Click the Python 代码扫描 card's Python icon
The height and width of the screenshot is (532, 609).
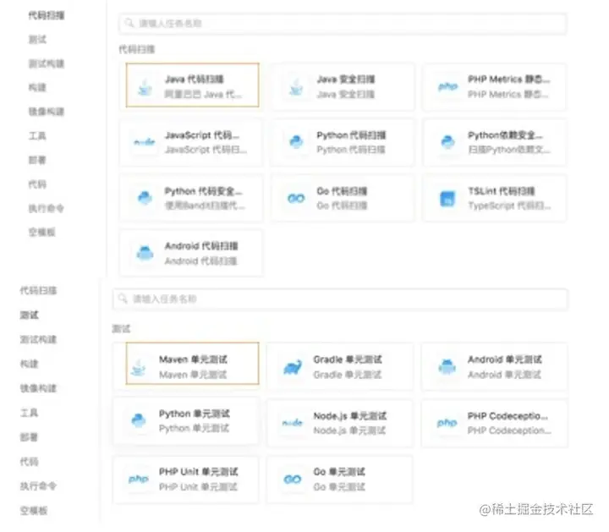[x=296, y=142]
